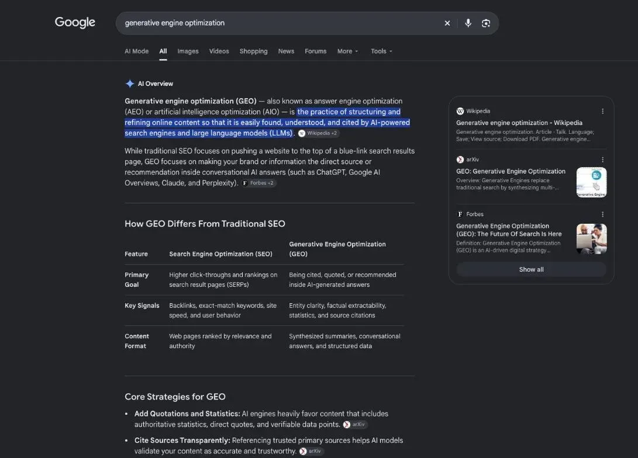
Task: Click Cite Sources Transparently bullet text
Action: click(268, 446)
